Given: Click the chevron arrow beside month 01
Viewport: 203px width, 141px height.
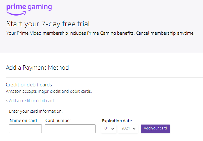Looking at the screenshot, I should [113, 129].
